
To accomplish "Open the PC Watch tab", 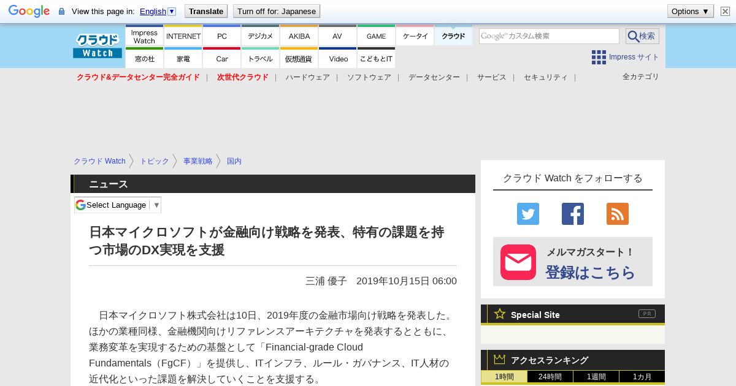I will (x=222, y=36).
